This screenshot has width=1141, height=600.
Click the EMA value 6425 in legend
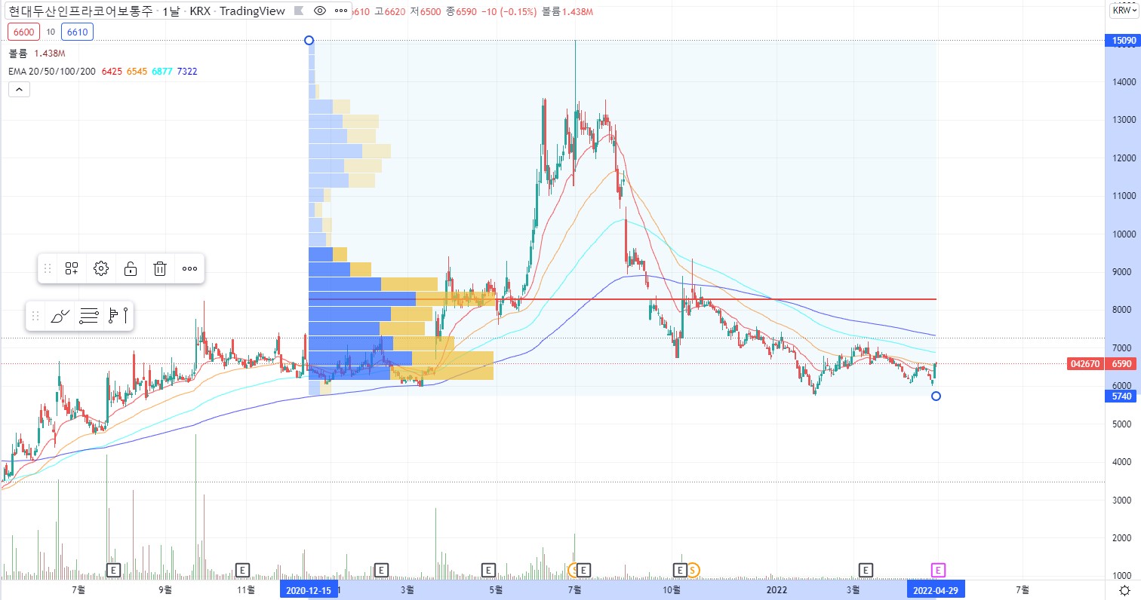click(112, 71)
